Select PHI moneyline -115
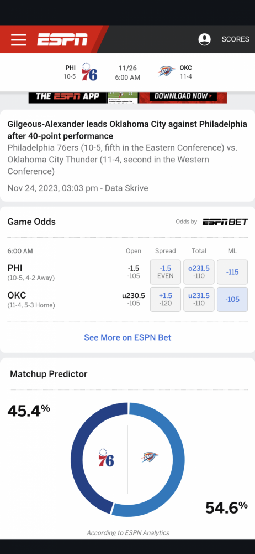Screen dimensions: 255x554 [232, 272]
